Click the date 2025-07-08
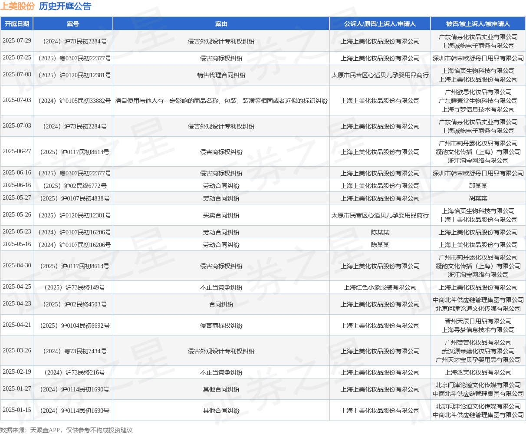This screenshot has width=526, height=434. point(17,74)
